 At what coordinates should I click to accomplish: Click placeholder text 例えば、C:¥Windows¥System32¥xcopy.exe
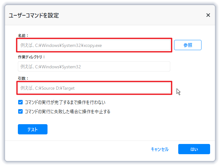(x=61, y=45)
